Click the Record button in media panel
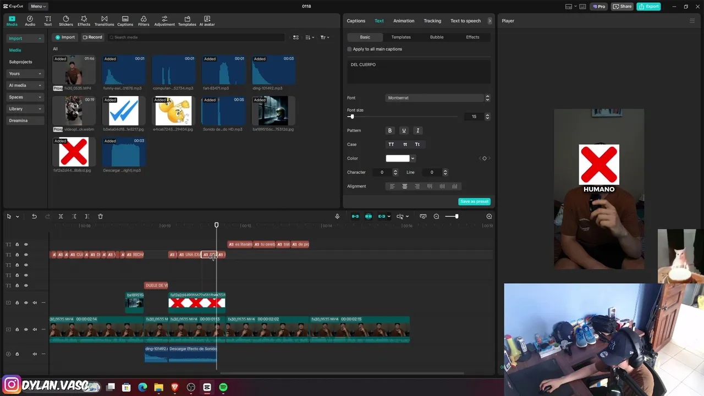Screen dimensions: 704x396 (92, 37)
